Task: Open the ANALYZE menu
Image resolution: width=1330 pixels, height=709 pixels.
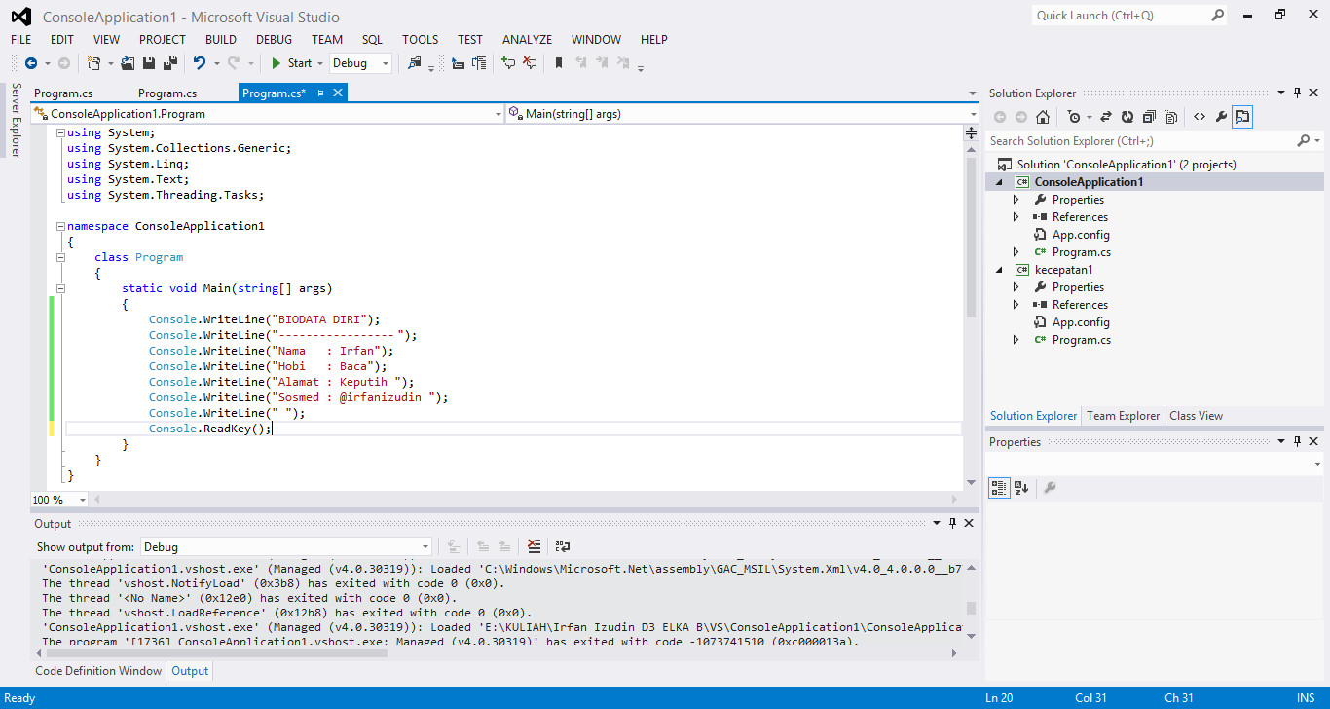Action: tap(527, 40)
